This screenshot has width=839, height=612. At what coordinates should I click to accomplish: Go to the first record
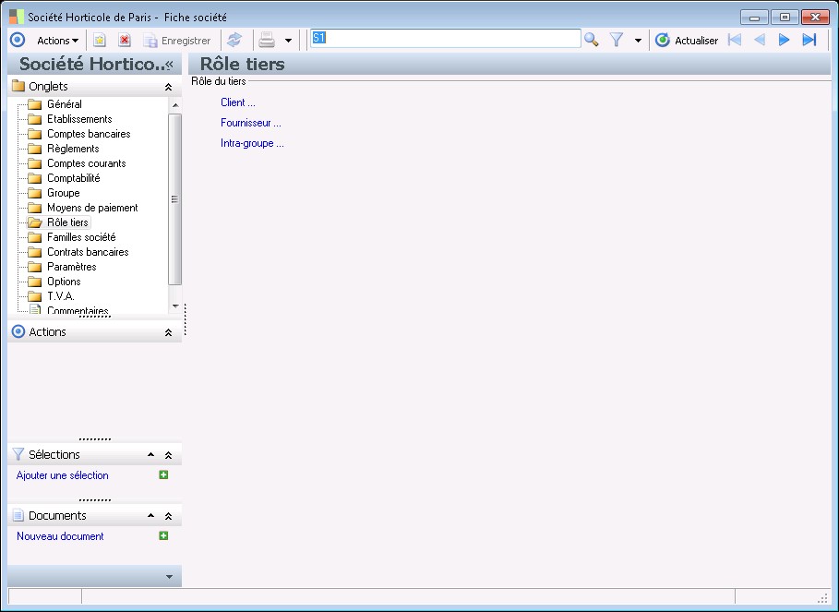click(x=735, y=40)
